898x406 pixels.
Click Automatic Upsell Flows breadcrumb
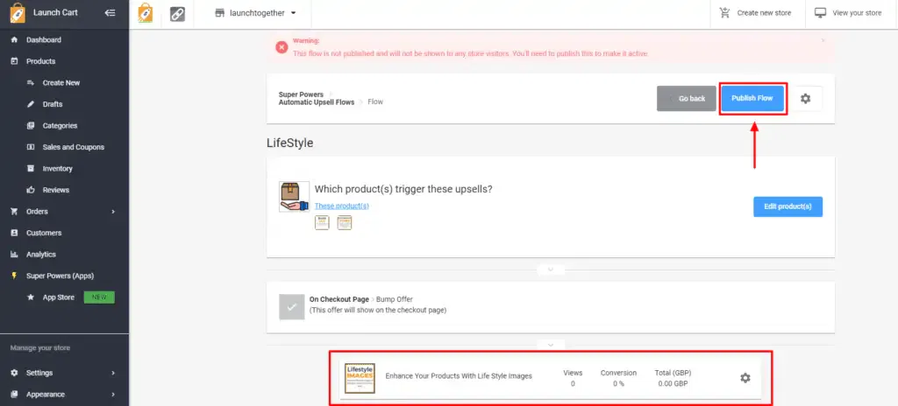point(316,102)
